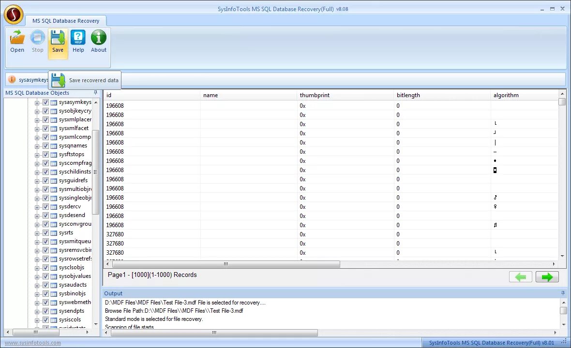This screenshot has width=571, height=348.
Task: Click objects tree horizontal scroll right arrow
Action: click(87, 332)
